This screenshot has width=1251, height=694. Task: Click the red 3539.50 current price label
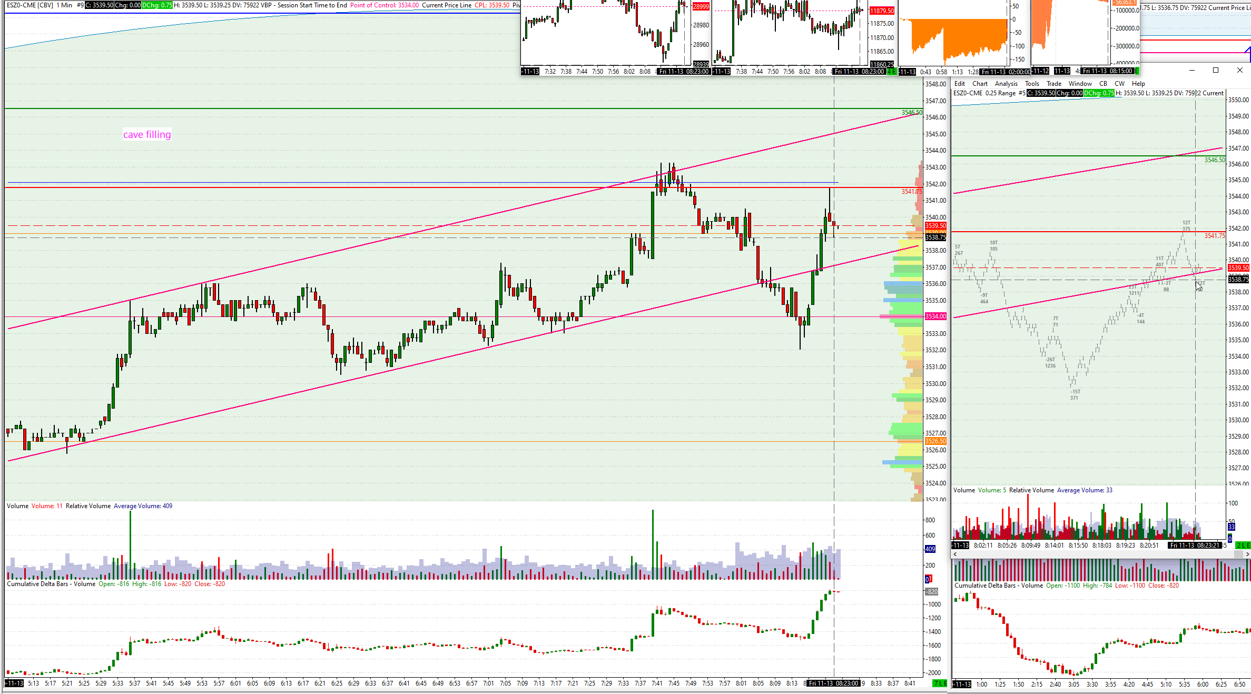pyautogui.click(x=935, y=226)
